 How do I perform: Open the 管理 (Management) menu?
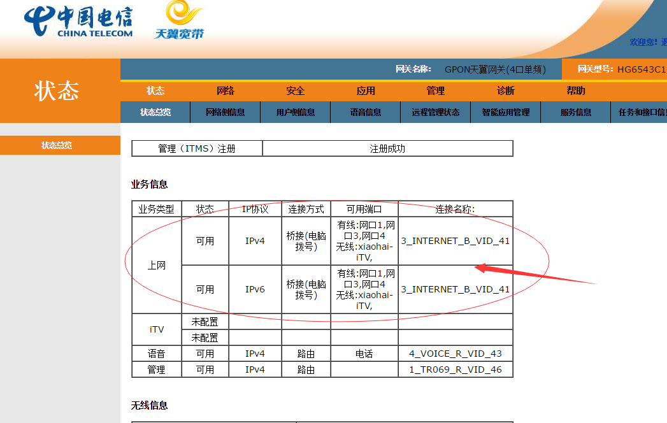point(435,90)
